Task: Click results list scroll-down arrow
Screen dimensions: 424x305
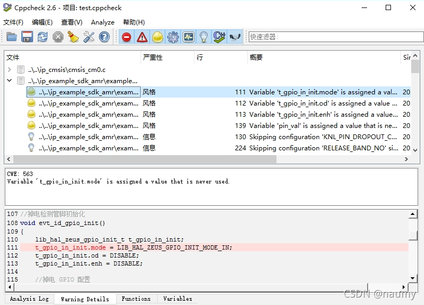Action: (415, 150)
